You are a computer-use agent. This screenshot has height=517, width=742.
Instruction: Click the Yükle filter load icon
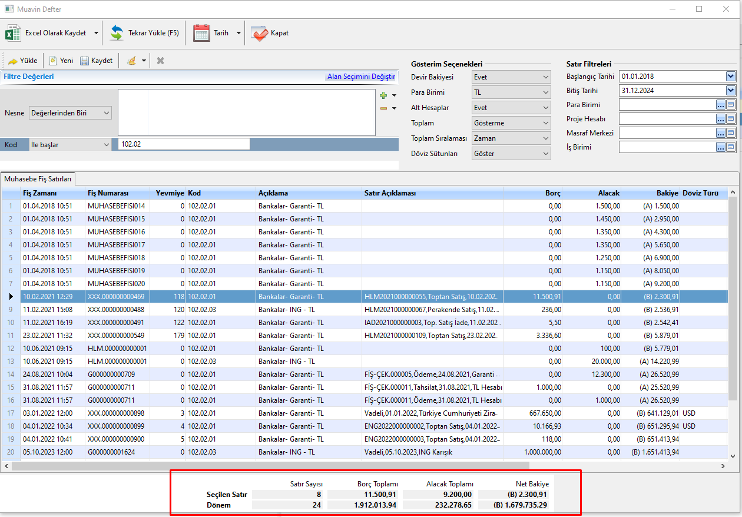click(x=12, y=61)
